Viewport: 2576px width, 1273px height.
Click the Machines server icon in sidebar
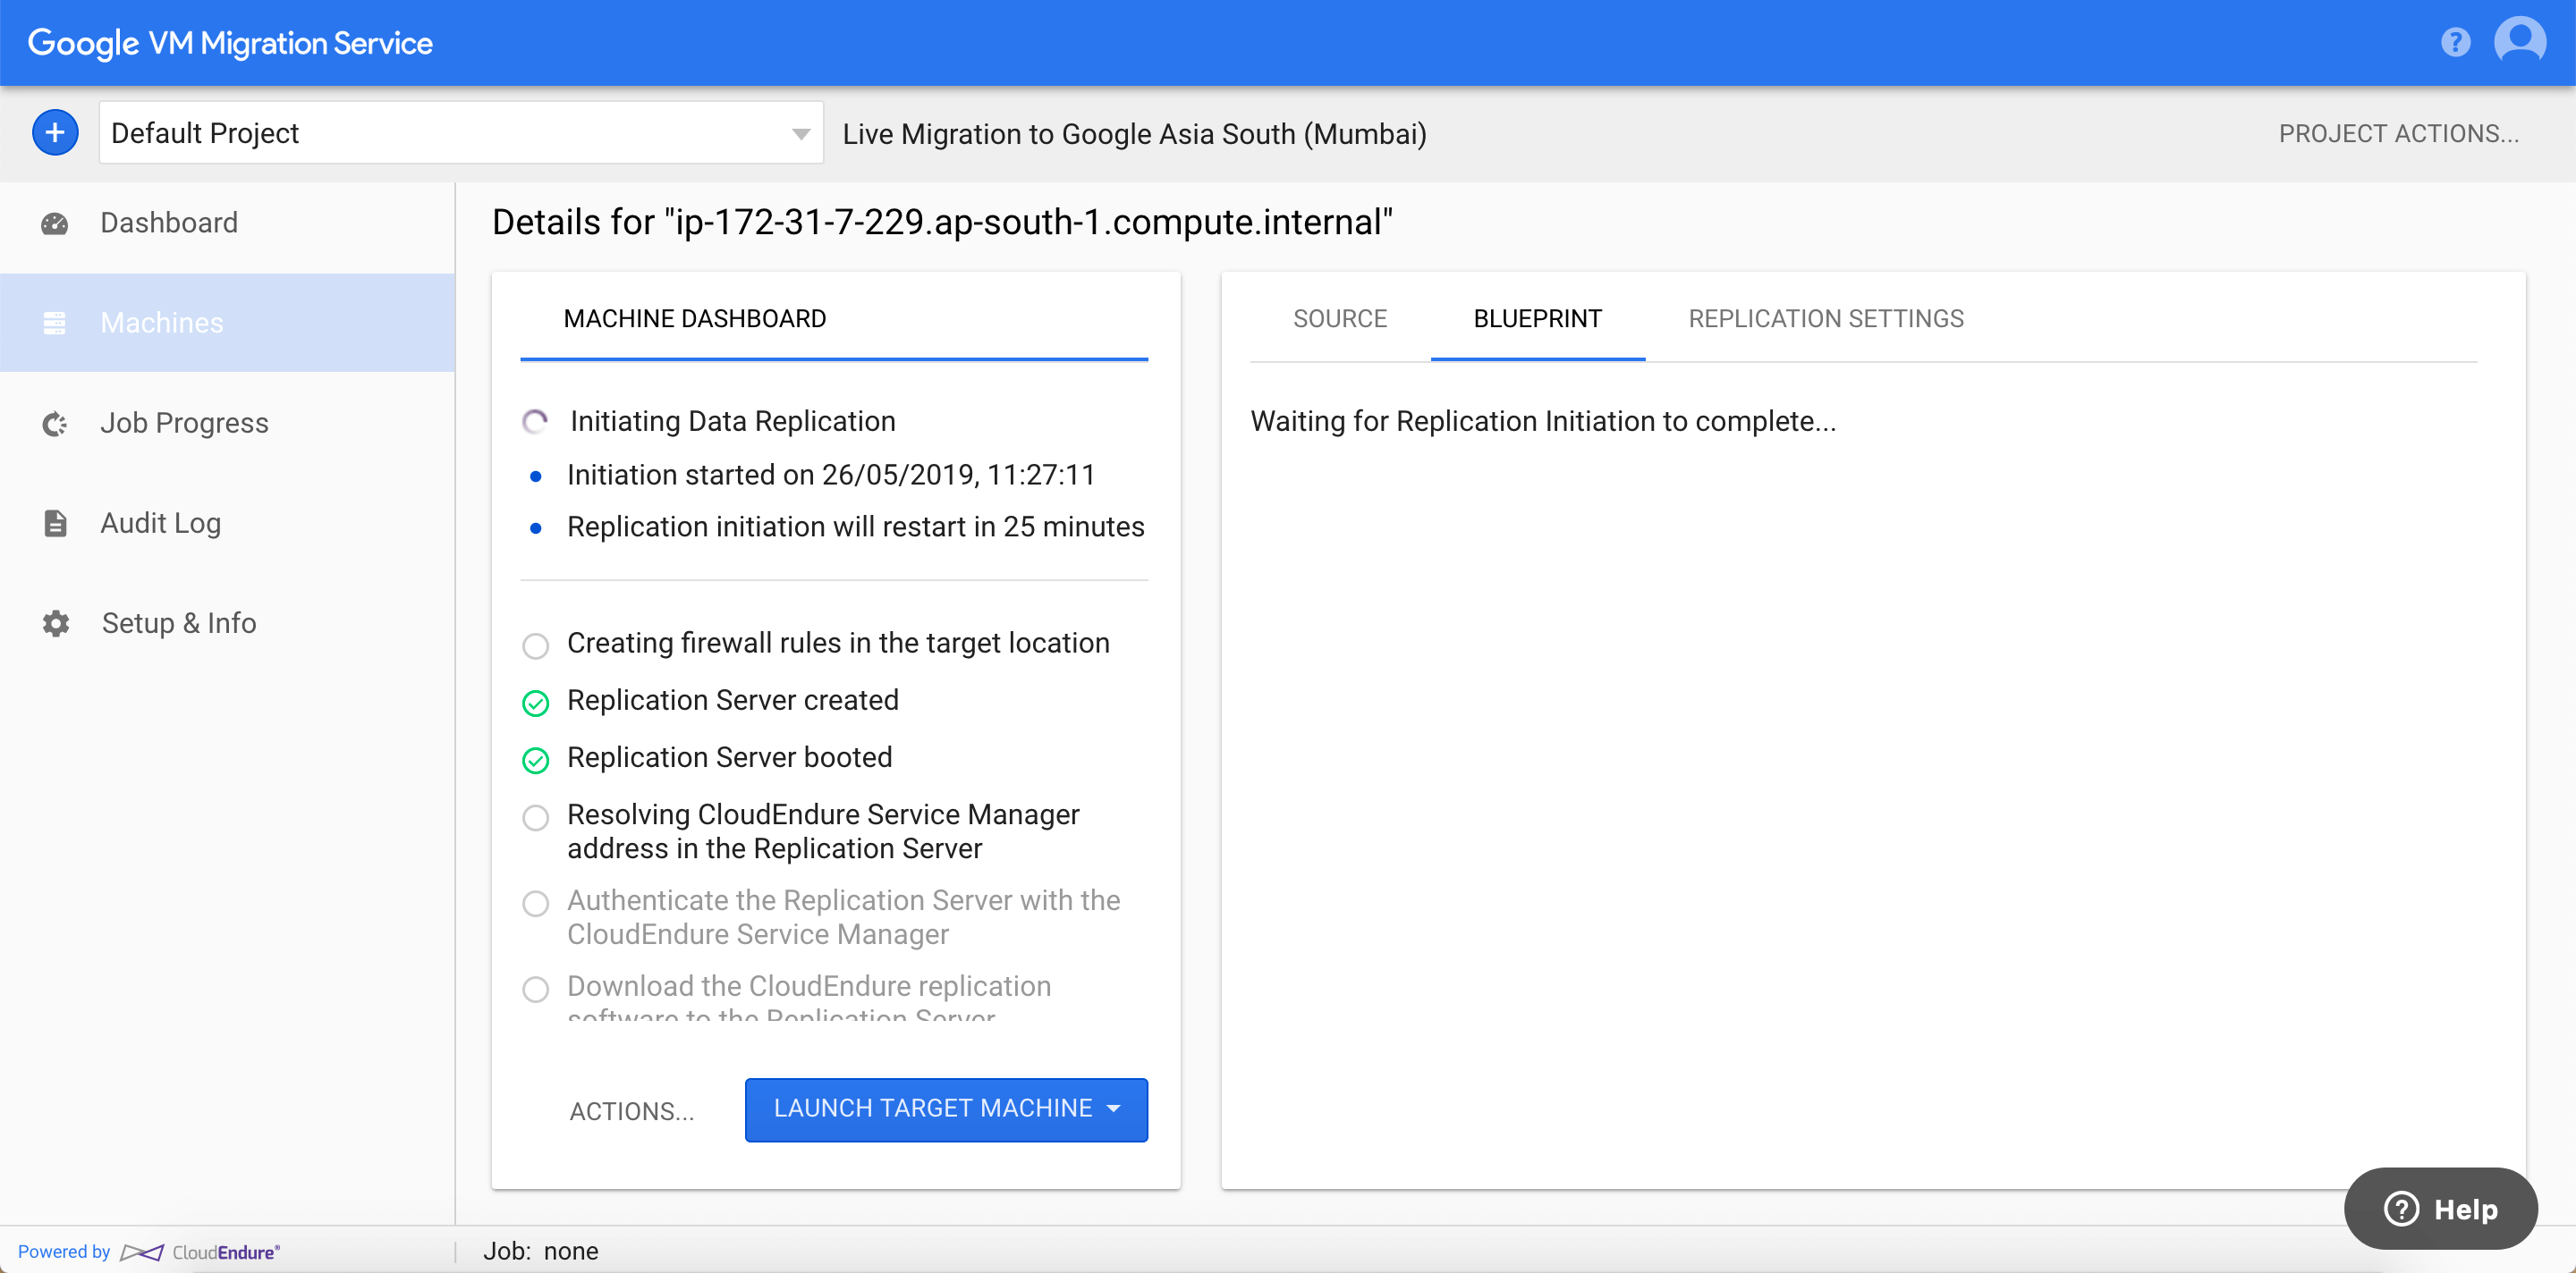click(55, 323)
